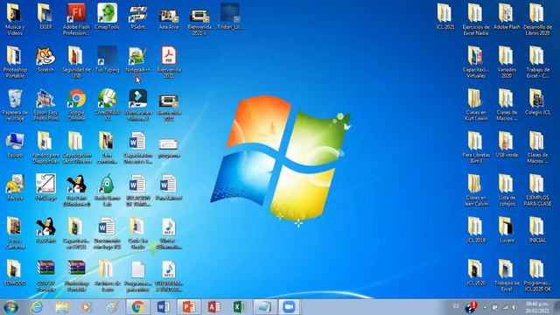560x315 pixels.
Task: Select the Trabajos de Excel folder
Action: pyautogui.click(x=507, y=276)
